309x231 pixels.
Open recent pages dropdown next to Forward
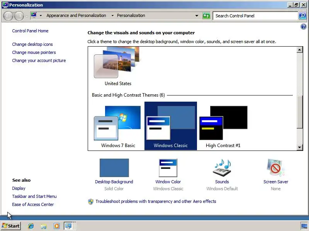[x=27, y=16]
